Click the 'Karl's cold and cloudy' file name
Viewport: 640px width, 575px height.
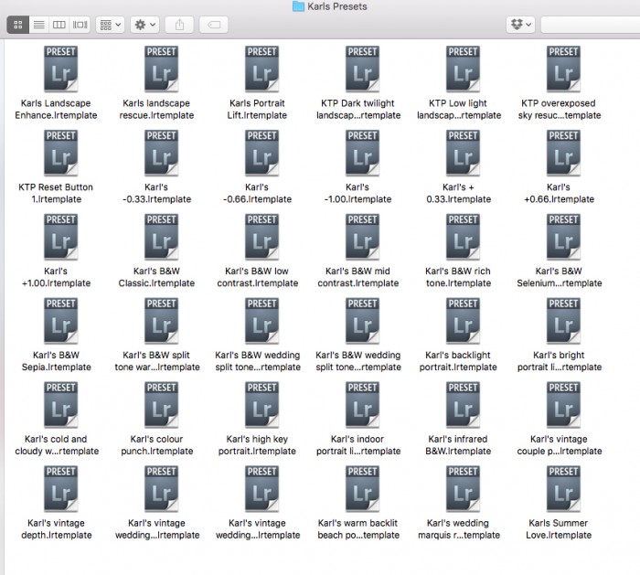(57, 445)
